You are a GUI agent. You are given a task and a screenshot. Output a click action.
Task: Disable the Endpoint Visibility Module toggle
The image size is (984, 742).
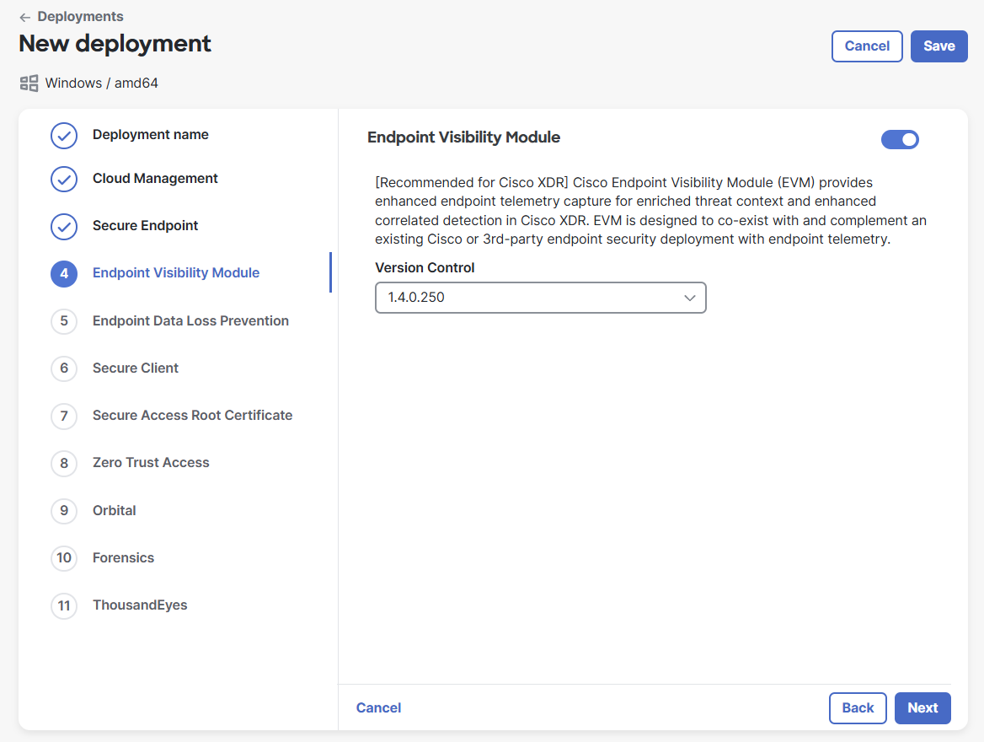pos(900,139)
